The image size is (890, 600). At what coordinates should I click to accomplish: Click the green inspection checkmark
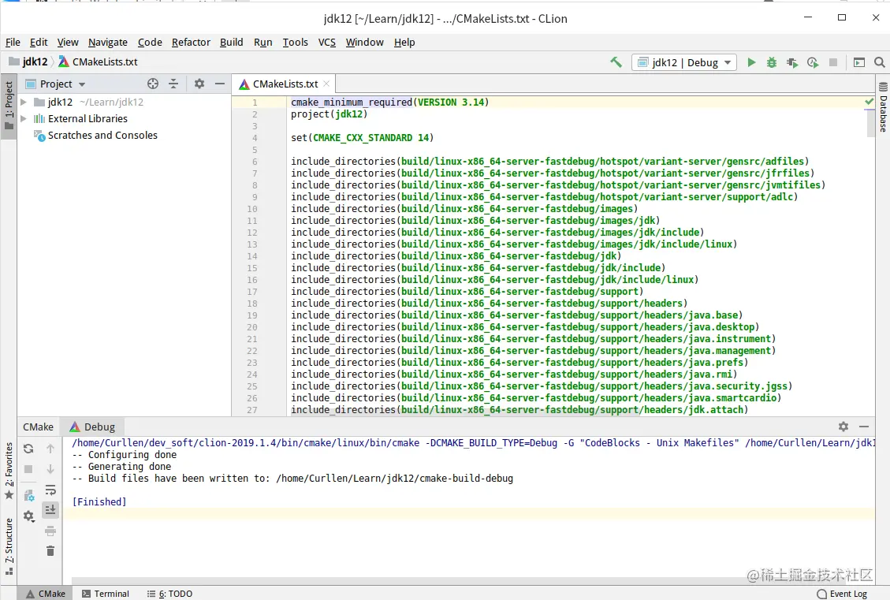coord(869,102)
